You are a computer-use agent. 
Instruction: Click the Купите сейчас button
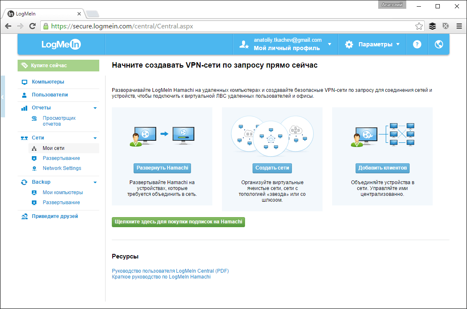pos(58,65)
